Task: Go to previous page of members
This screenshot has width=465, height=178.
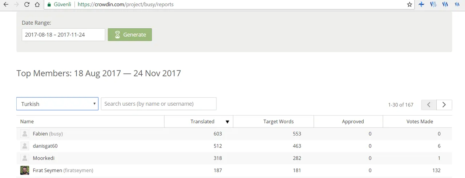Action: tap(429, 105)
